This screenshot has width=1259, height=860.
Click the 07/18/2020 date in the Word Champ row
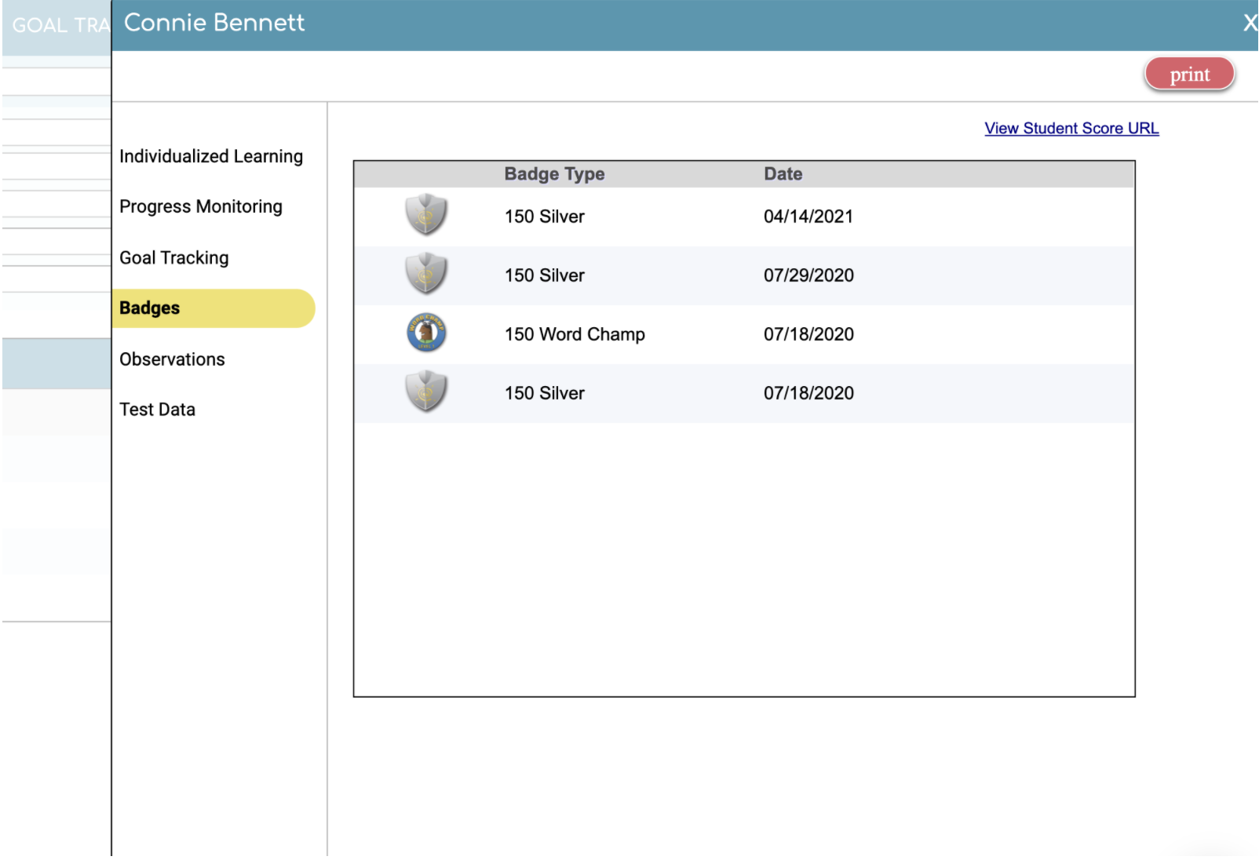(808, 334)
